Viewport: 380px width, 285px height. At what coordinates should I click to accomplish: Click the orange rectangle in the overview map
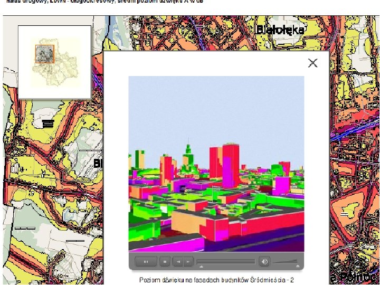click(45, 54)
